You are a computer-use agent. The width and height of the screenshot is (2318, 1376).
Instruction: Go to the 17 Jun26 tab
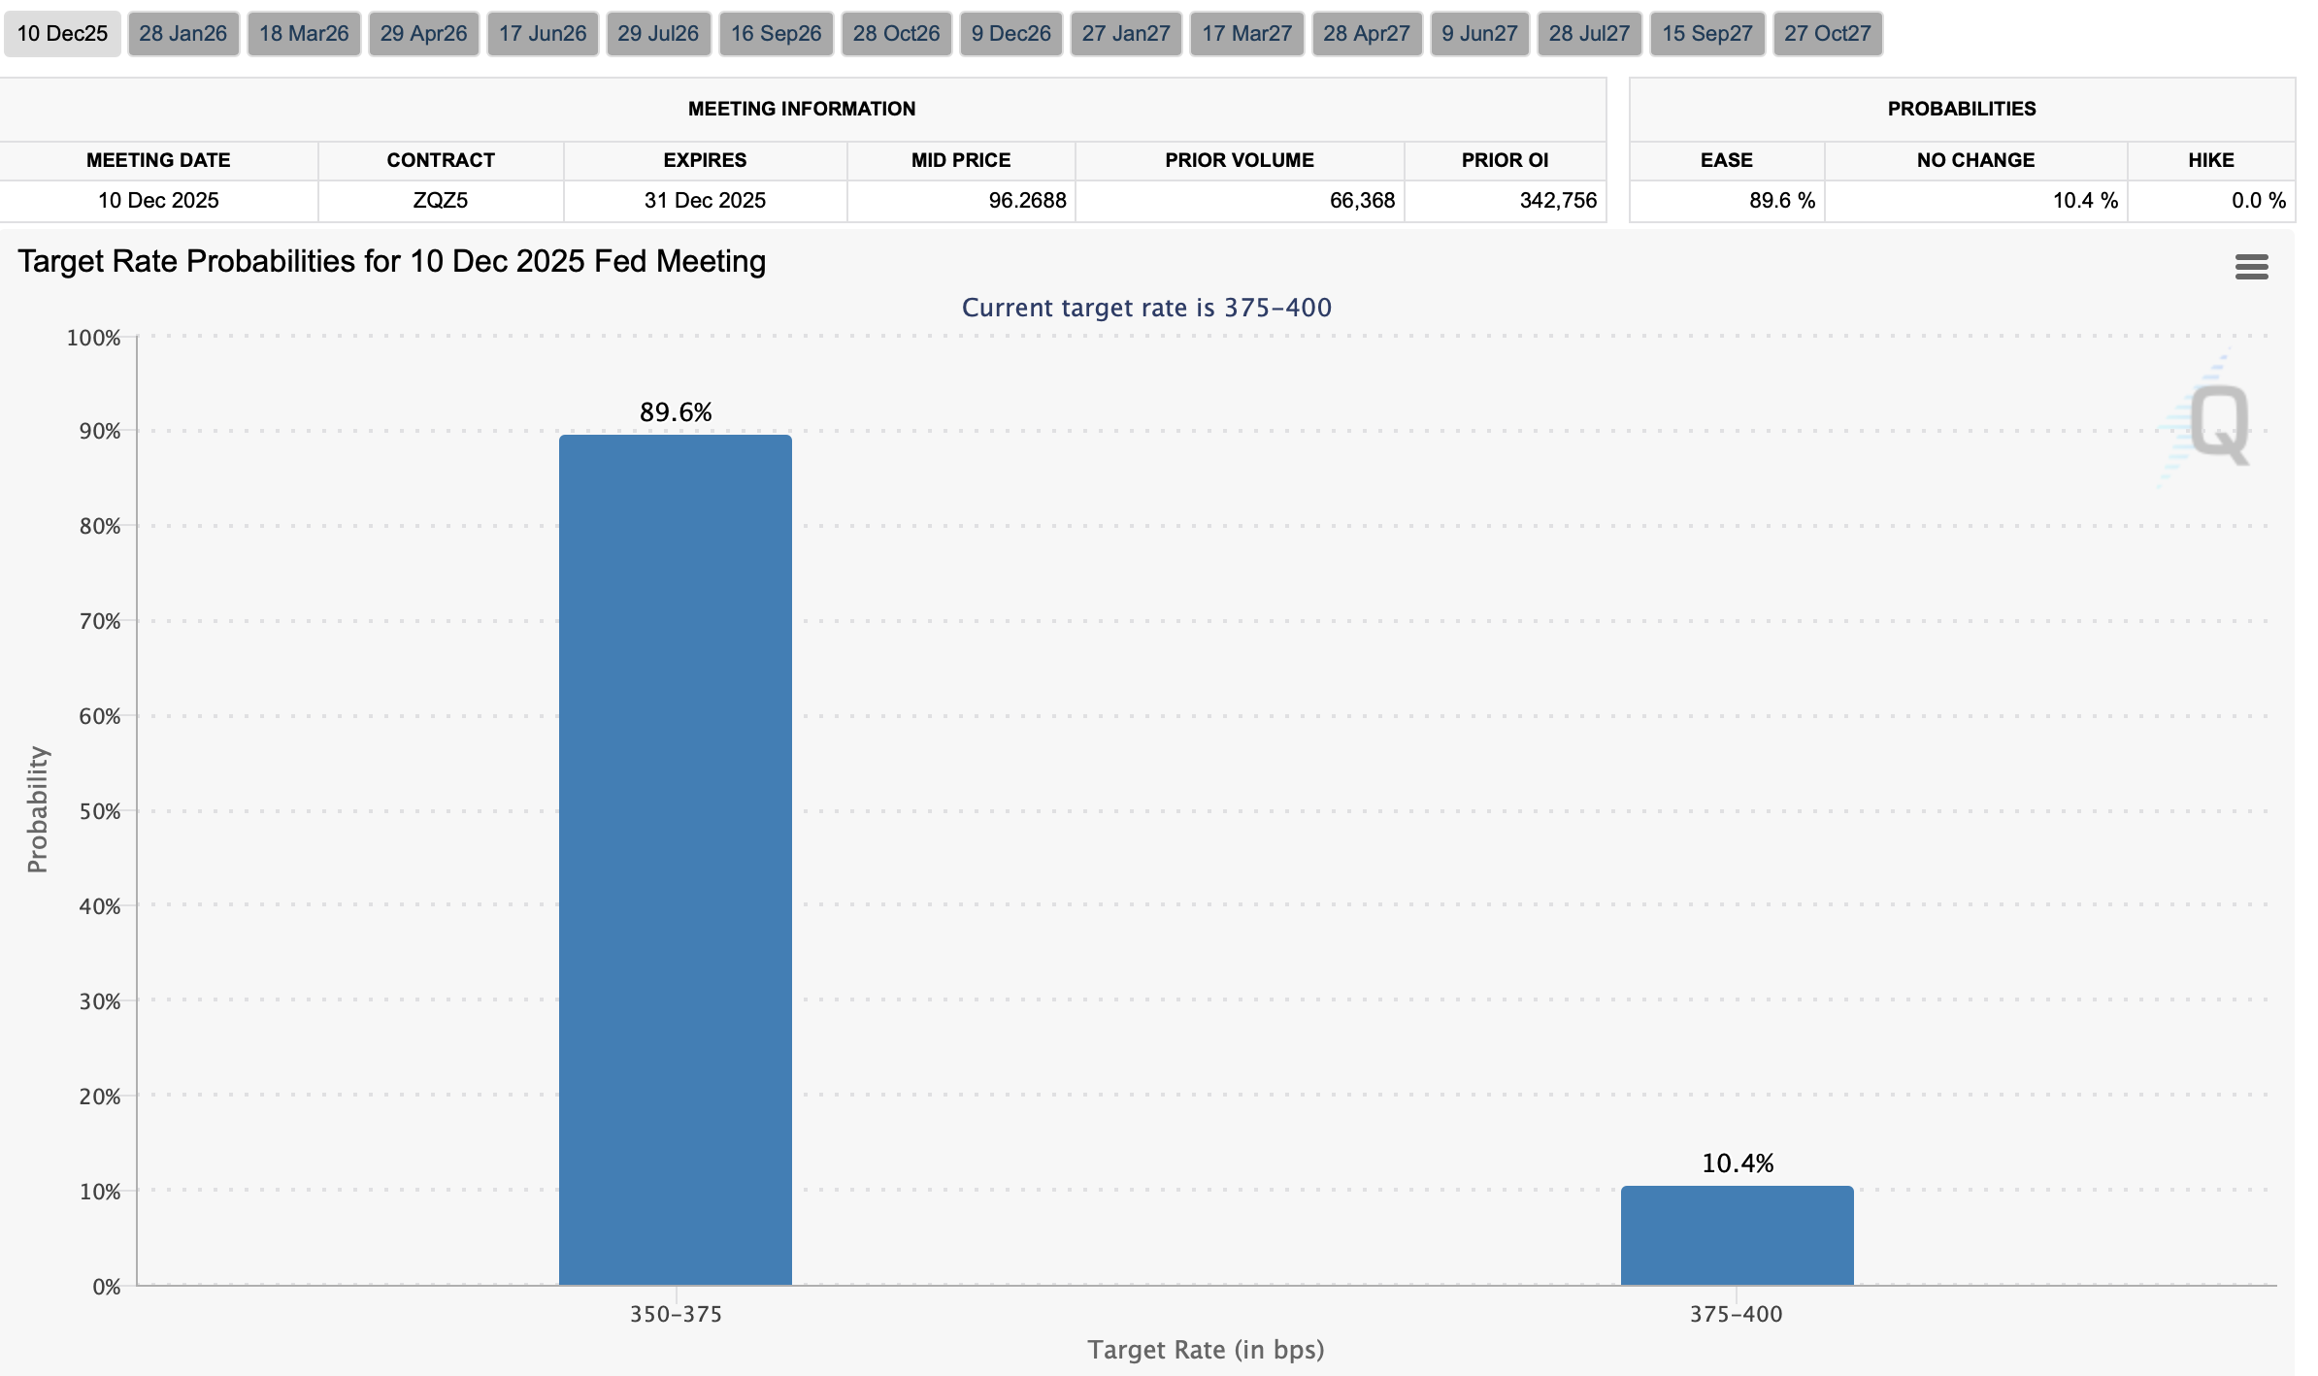[543, 34]
